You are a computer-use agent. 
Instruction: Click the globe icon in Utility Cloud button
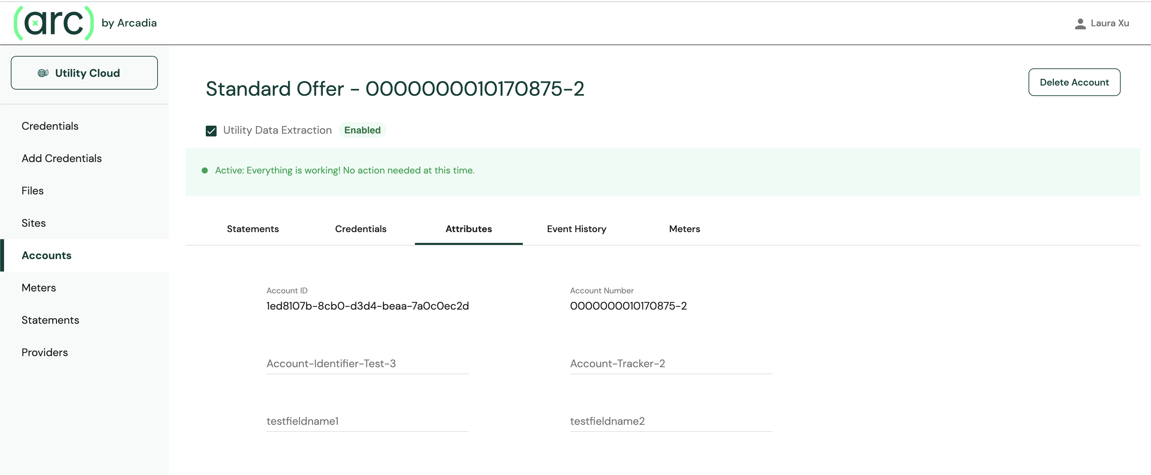click(x=43, y=73)
